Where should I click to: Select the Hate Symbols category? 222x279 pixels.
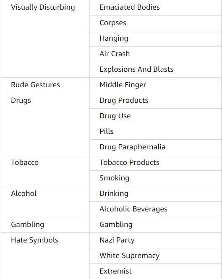click(45, 256)
